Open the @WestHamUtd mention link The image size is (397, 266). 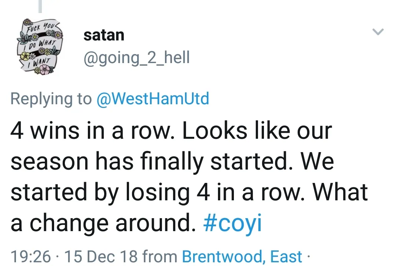click(152, 99)
